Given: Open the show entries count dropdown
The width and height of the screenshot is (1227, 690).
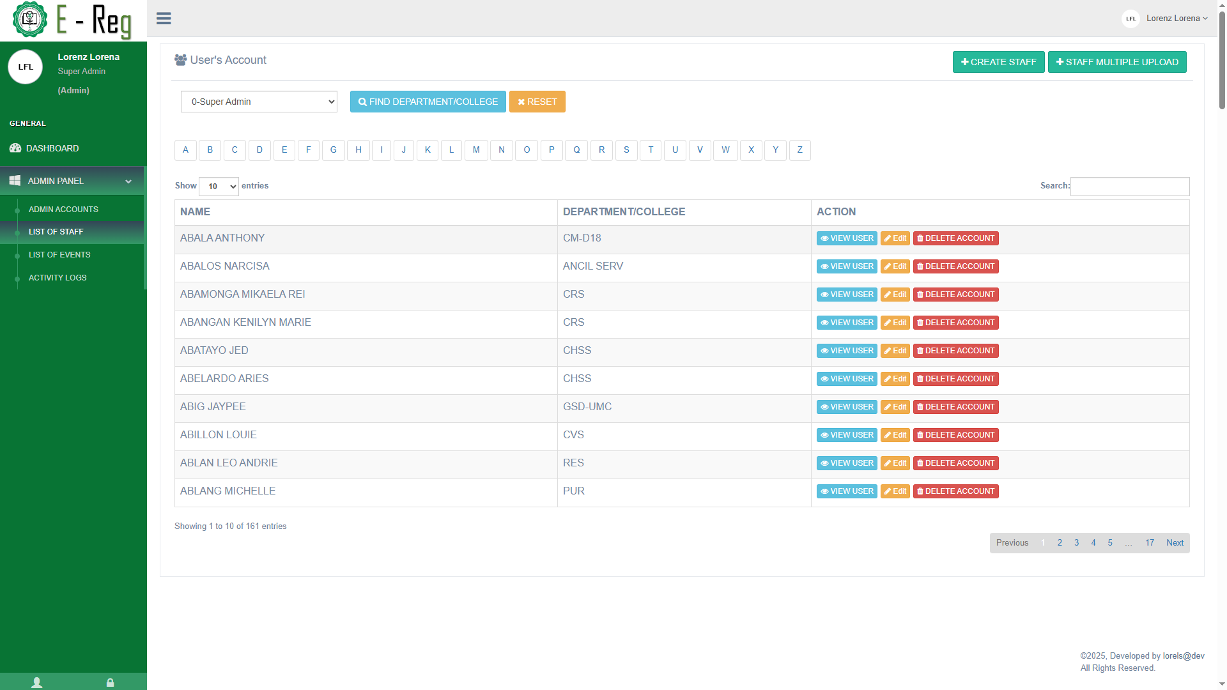Looking at the screenshot, I should coord(219,187).
